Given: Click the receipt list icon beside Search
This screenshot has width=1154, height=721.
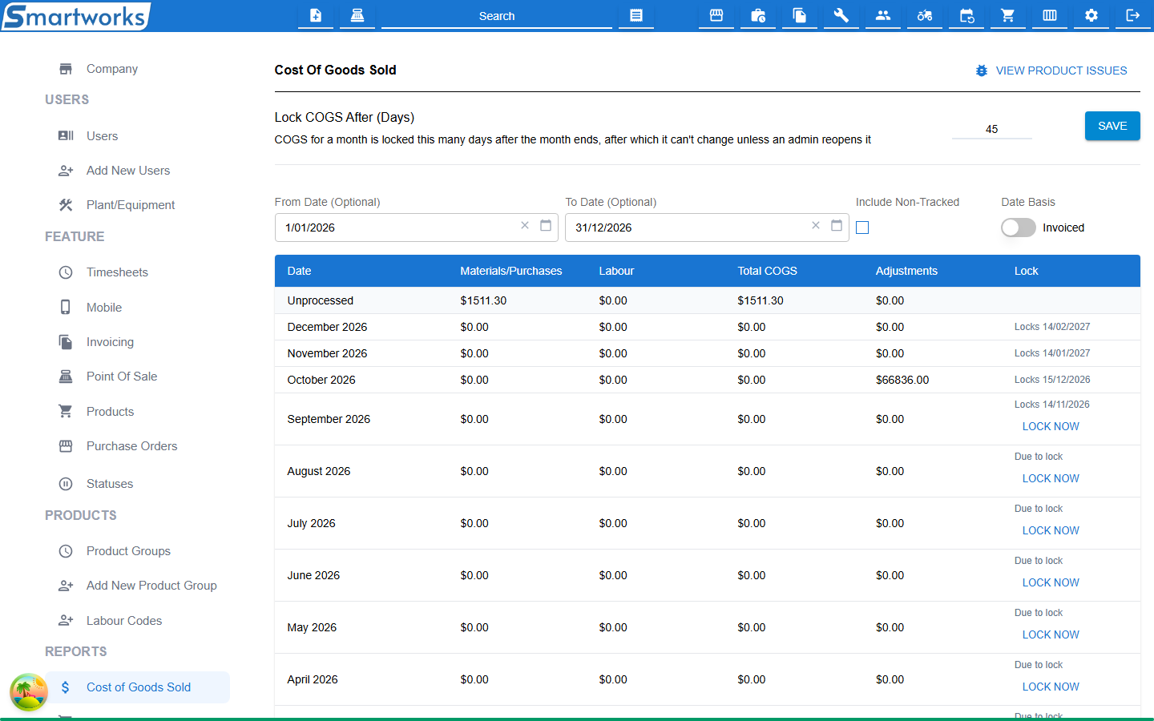Looking at the screenshot, I should [636, 15].
